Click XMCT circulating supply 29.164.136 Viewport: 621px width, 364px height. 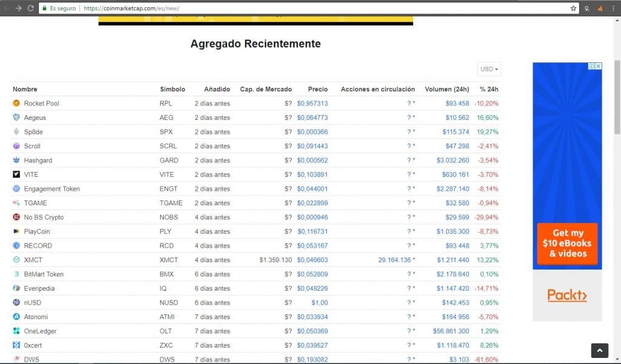pyautogui.click(x=394, y=260)
